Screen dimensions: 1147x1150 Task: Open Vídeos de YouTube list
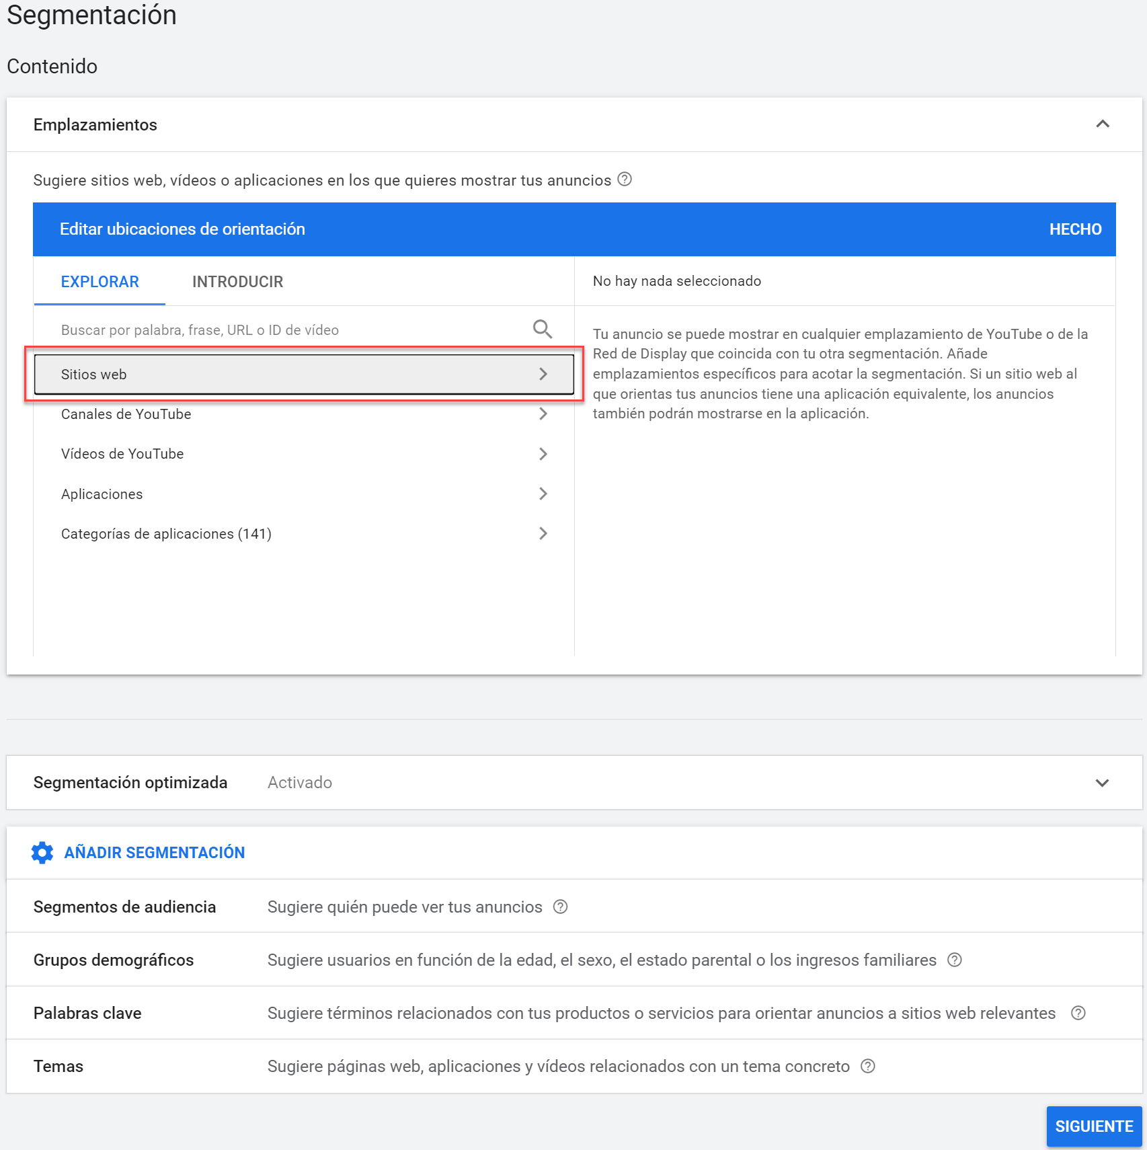[x=304, y=454]
